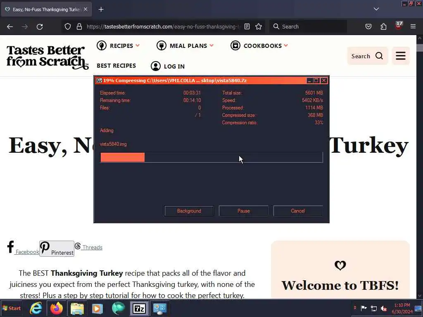Screen dimensions: 423x317
Task: Open Windows Explorer folder in taskbar
Action: (77, 308)
